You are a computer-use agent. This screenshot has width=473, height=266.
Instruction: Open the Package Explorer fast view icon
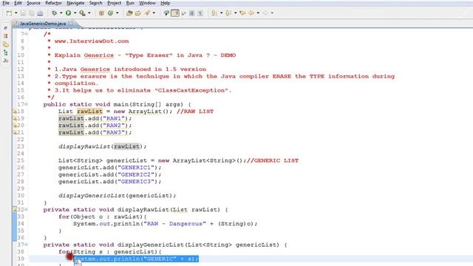point(5,44)
